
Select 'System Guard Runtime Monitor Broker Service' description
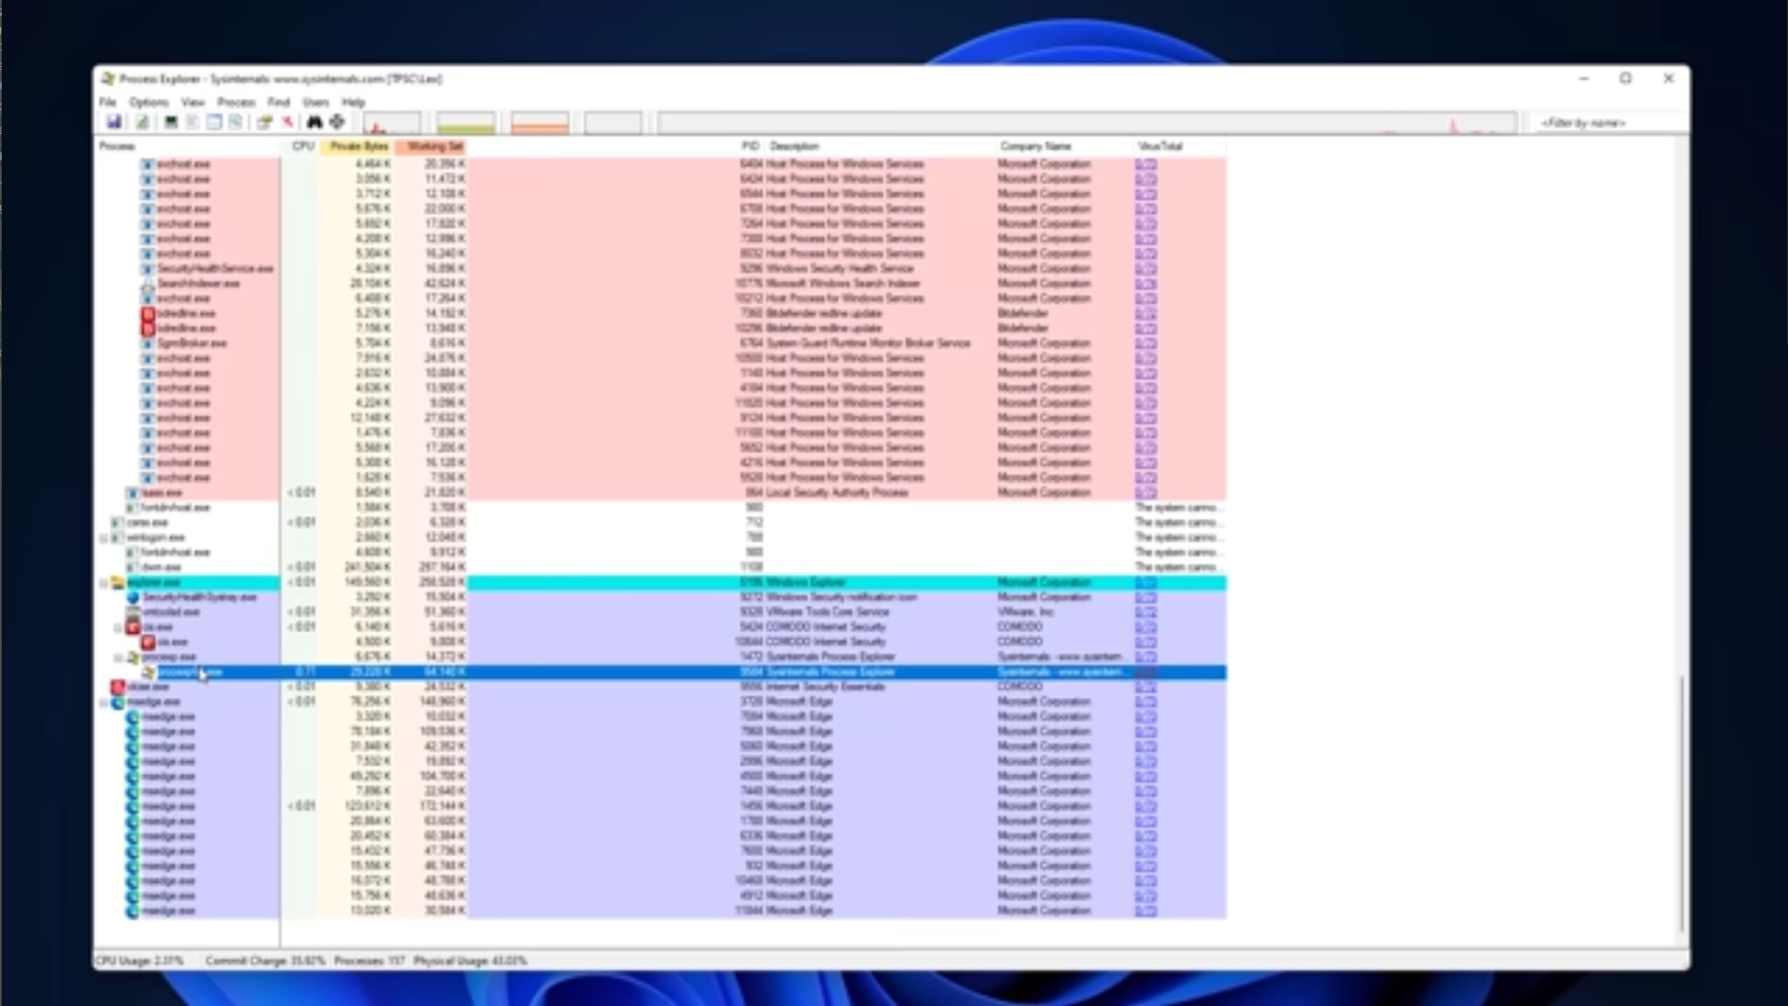coord(869,343)
